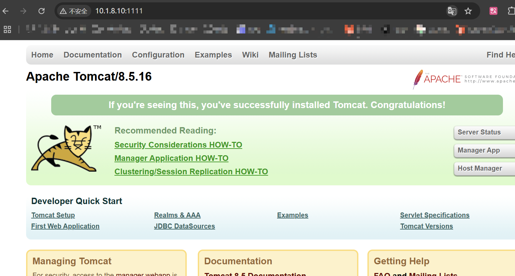The image size is (515, 276).
Task: Click the Server Status button
Action: point(484,132)
